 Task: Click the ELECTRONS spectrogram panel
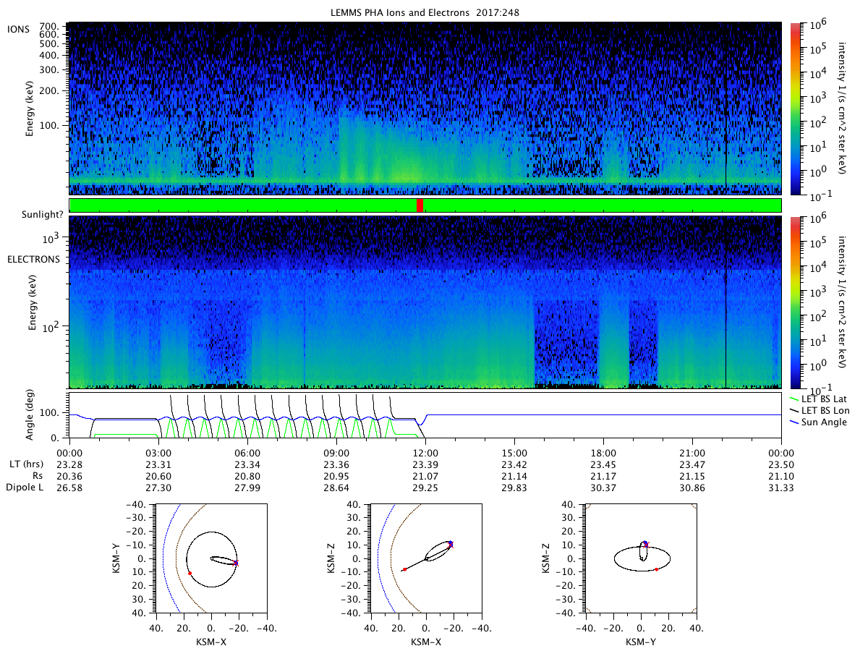(425, 302)
